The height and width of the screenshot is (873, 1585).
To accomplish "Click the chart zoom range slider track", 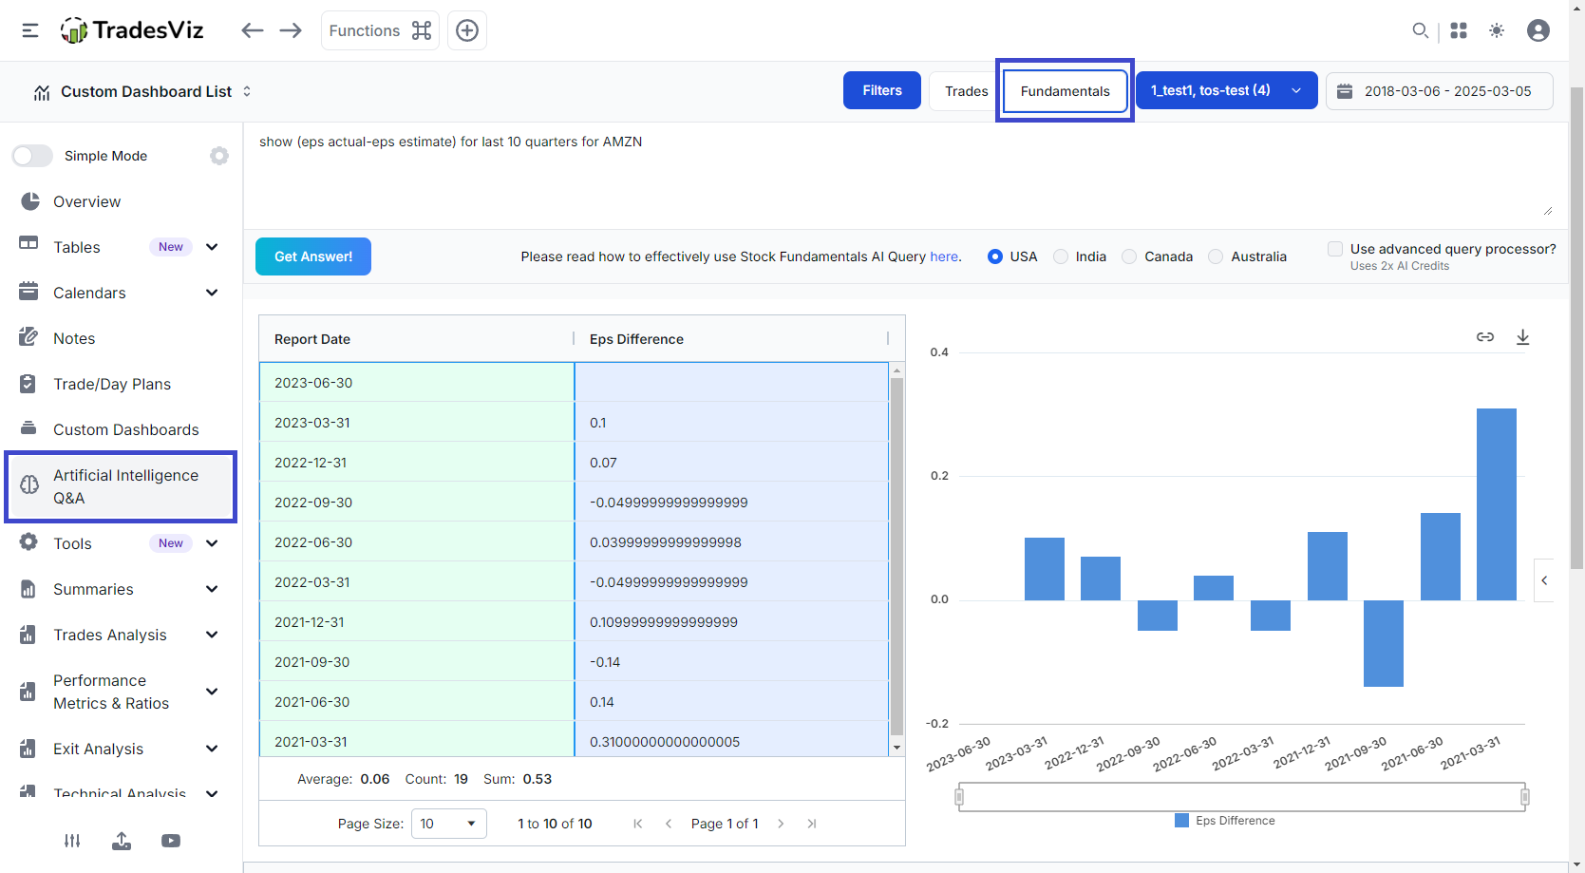I will point(1242,797).
